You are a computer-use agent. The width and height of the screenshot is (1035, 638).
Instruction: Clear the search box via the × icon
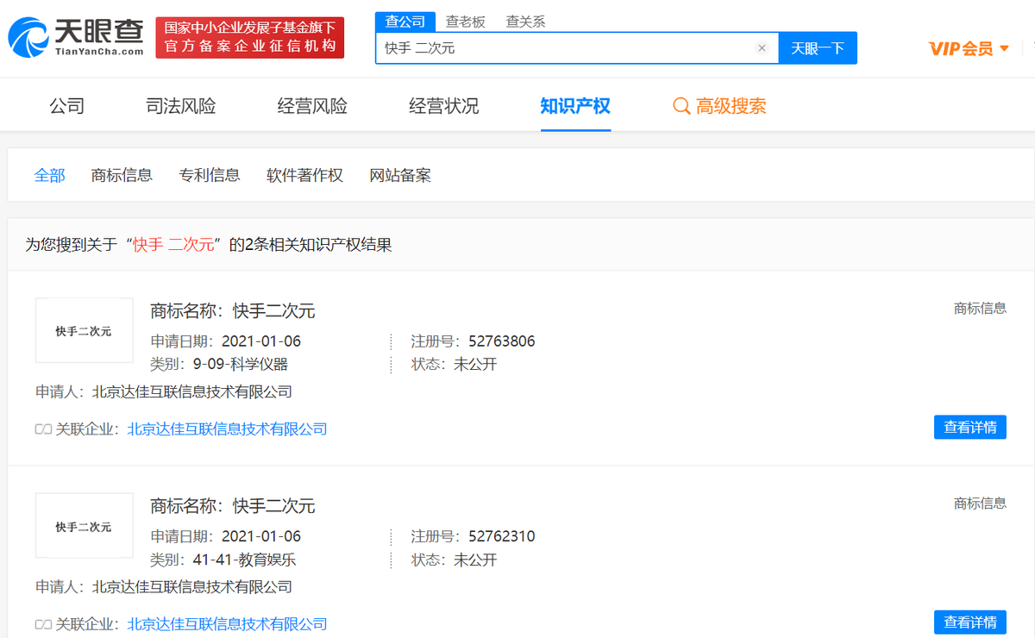point(762,48)
